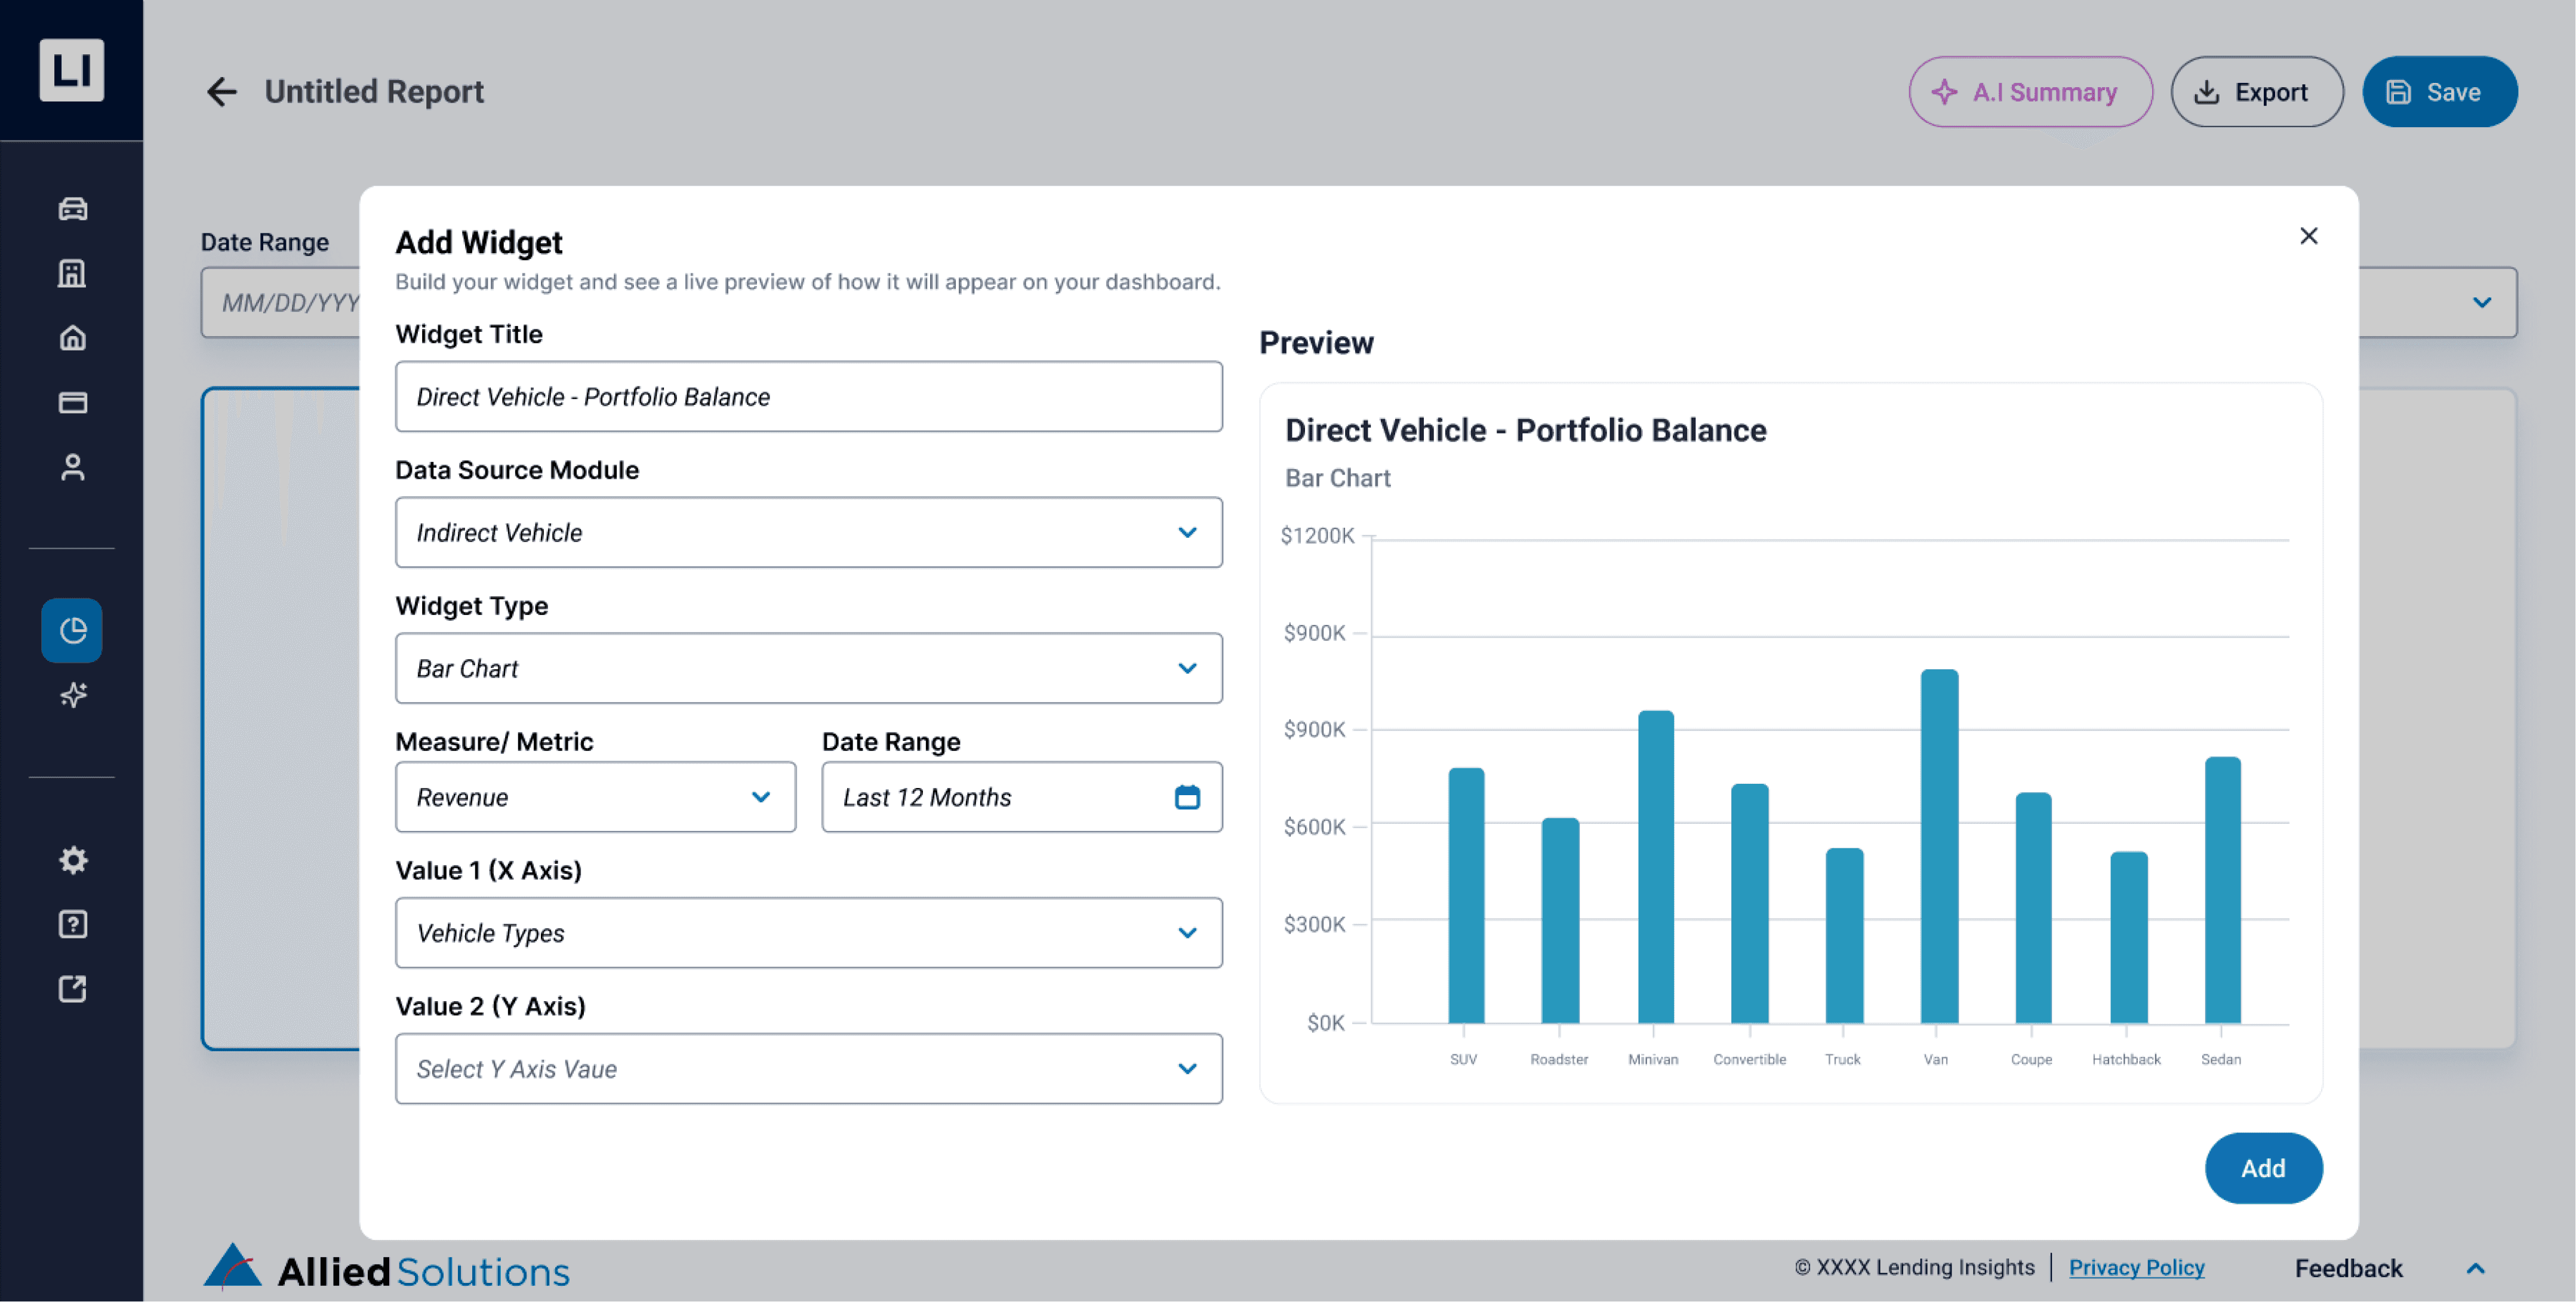The width and height of the screenshot is (2576, 1302).
Task: Open the sparkle AI sidebar icon
Action: pos(72,694)
